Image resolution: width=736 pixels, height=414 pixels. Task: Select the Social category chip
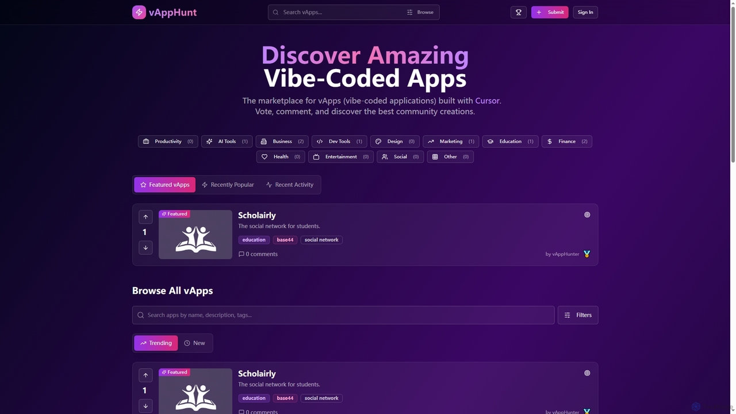click(400, 157)
